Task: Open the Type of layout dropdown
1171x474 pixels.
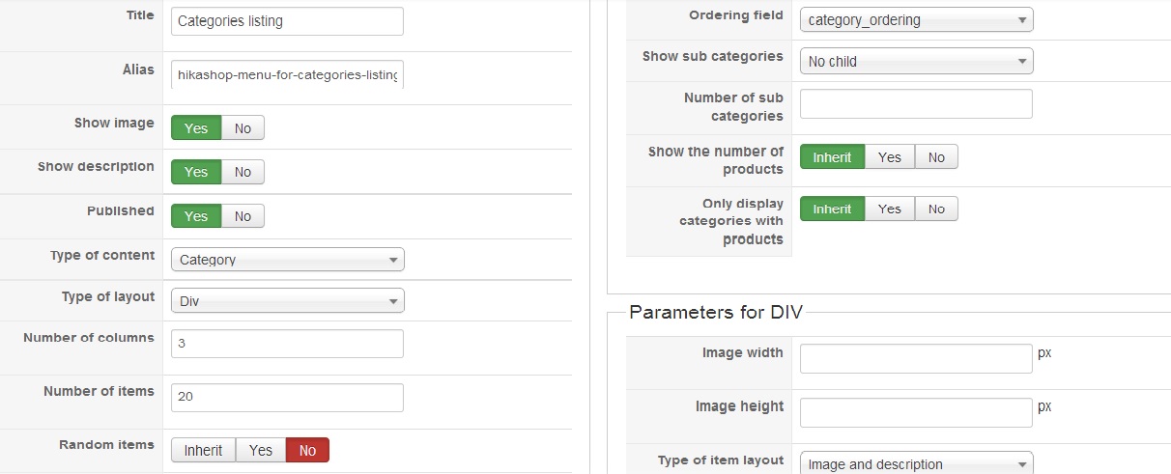Action: click(288, 301)
